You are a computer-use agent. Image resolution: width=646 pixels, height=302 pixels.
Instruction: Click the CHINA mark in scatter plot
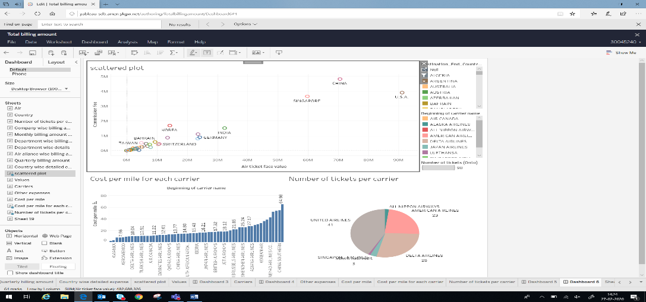(340, 78)
